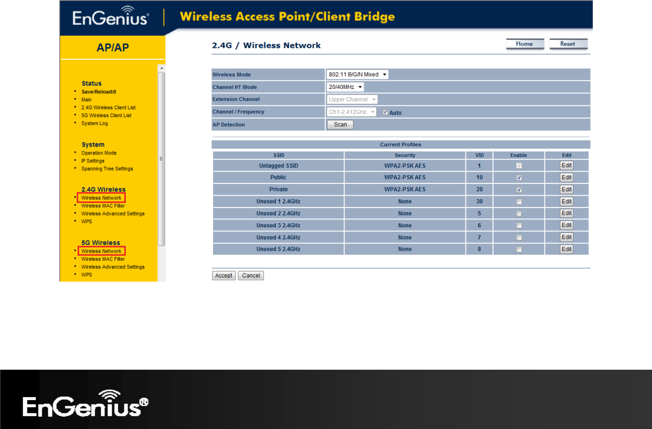Edit the Untagged SSID profile
This screenshot has height=429, width=652.
567,166
